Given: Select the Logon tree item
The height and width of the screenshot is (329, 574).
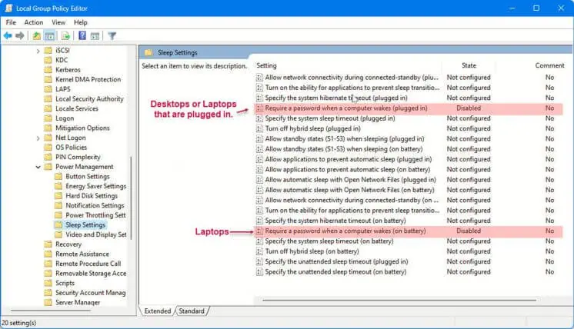Looking at the screenshot, I should point(65,118).
